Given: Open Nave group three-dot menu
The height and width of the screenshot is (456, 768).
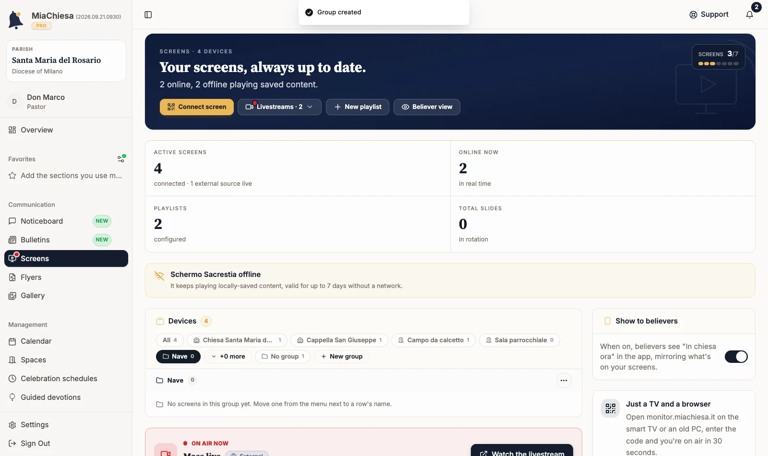Looking at the screenshot, I should click(564, 381).
